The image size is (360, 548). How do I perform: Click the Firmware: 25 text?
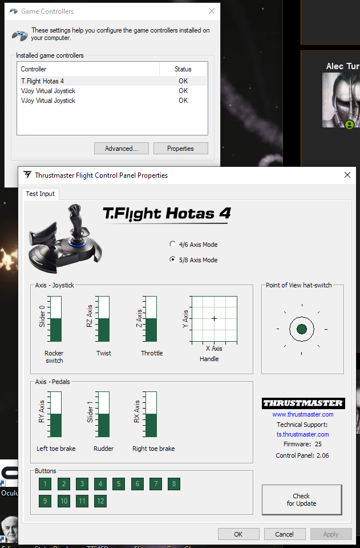[302, 444]
